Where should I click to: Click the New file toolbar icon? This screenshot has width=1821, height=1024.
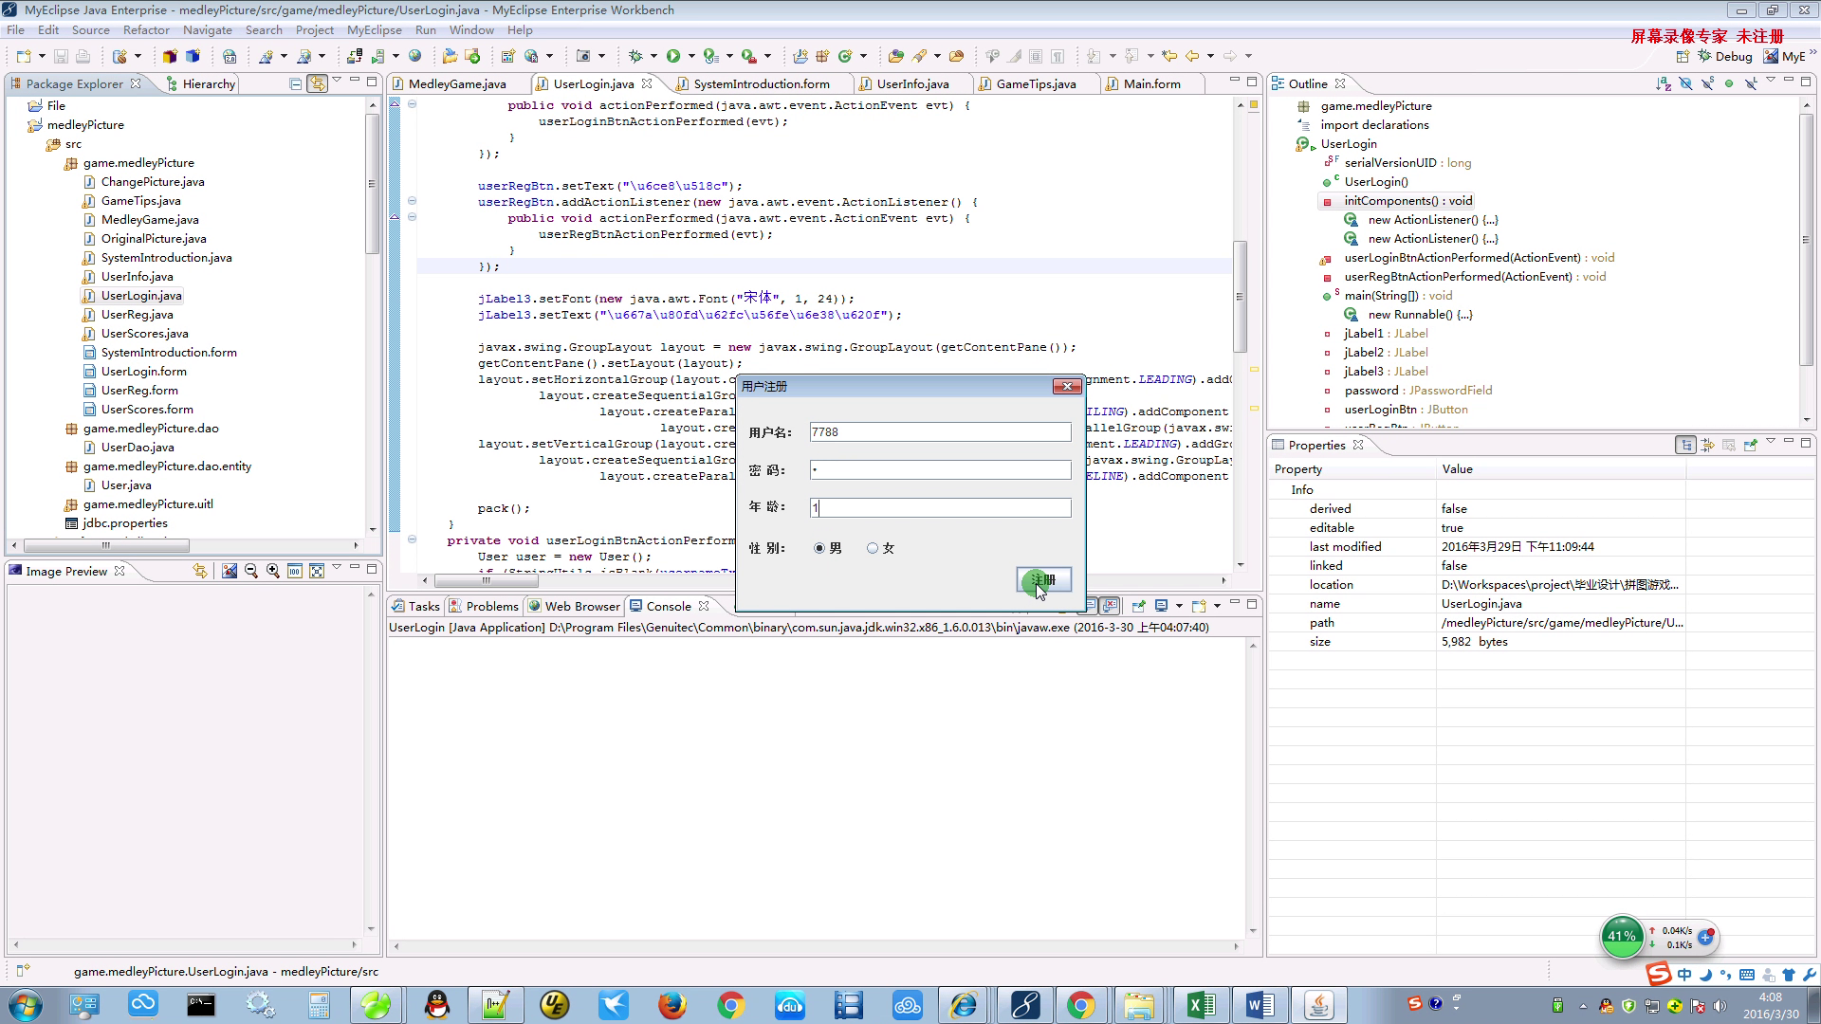click(x=24, y=56)
